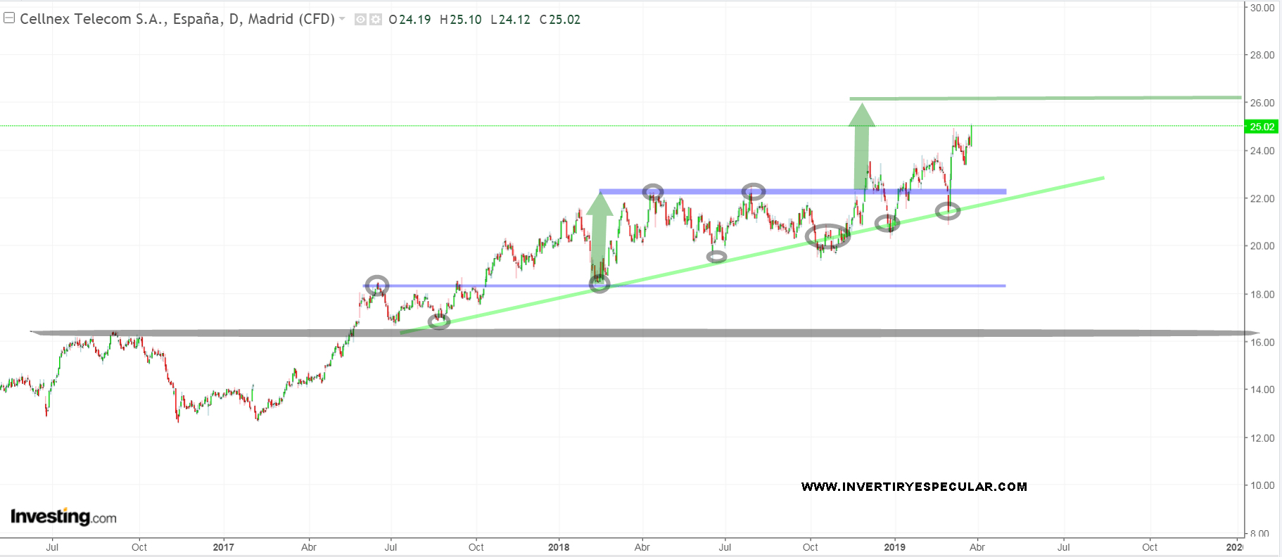Toggle the eye visibility icon in legend
1282x557 pixels.
coord(360,20)
